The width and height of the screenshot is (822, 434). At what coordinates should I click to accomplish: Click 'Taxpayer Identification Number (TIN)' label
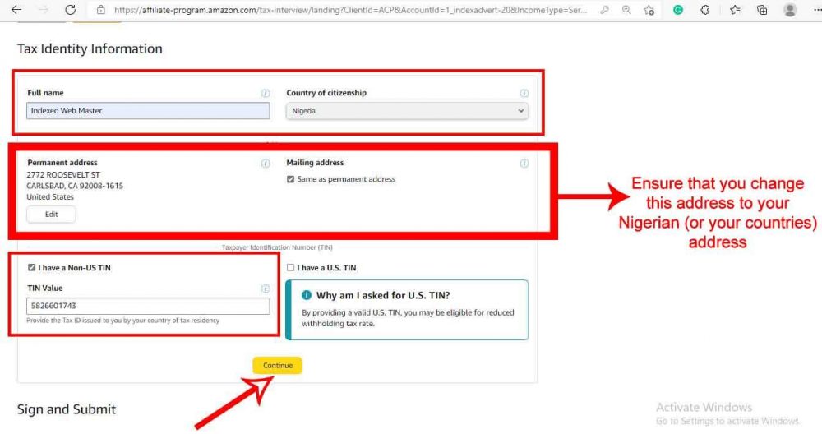point(277,247)
